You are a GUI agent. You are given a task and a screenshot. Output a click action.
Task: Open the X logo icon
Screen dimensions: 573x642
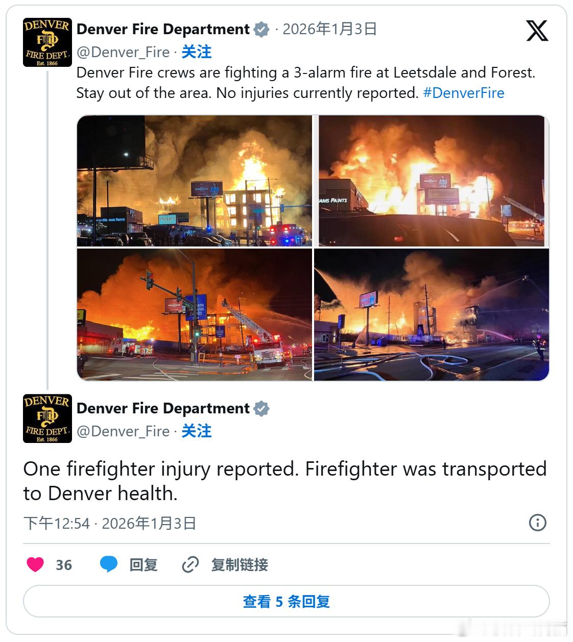[537, 31]
